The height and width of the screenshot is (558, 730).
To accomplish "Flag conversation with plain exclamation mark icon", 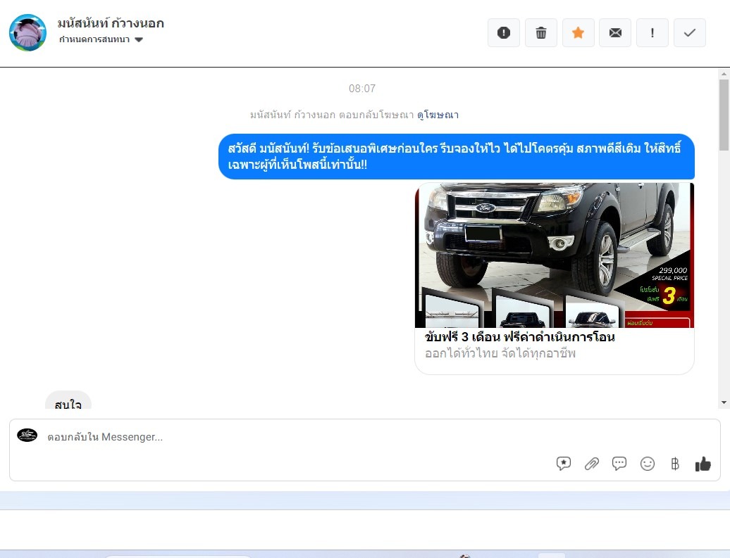I will pos(652,32).
